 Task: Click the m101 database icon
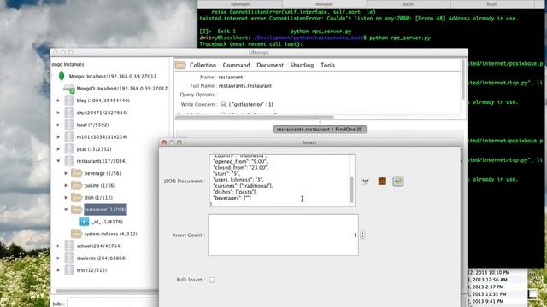[x=69, y=136]
